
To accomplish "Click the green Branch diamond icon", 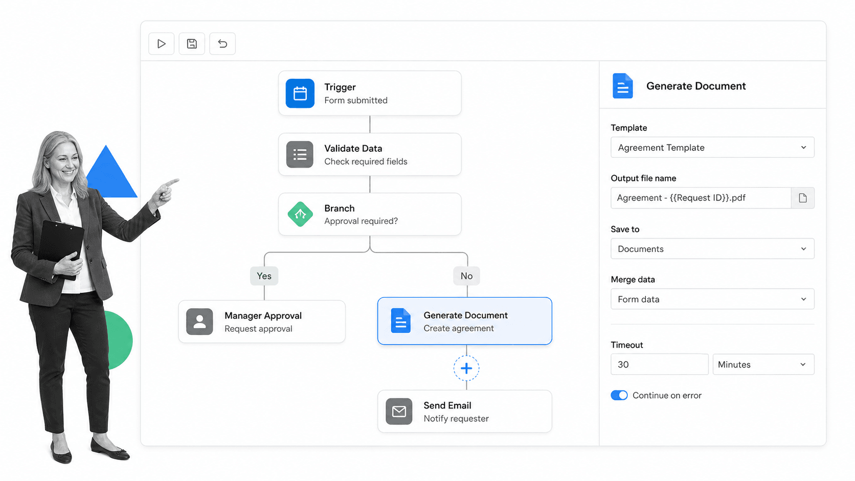I will (301, 214).
